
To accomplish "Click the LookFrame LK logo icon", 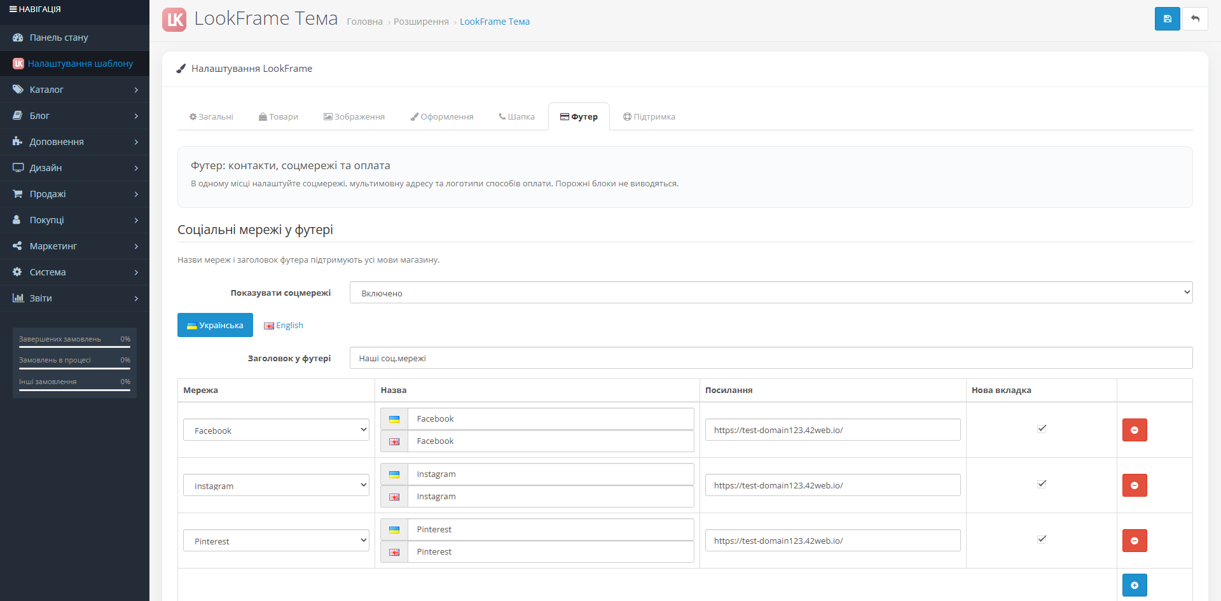I will click(x=174, y=20).
